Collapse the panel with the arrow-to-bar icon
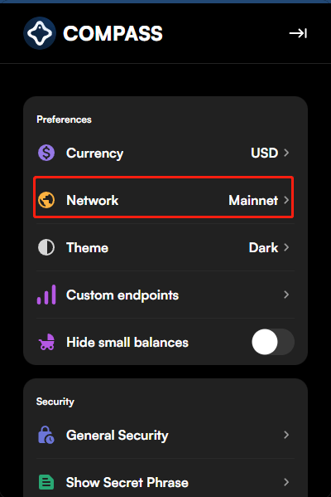The height and width of the screenshot is (497, 331). [298, 33]
